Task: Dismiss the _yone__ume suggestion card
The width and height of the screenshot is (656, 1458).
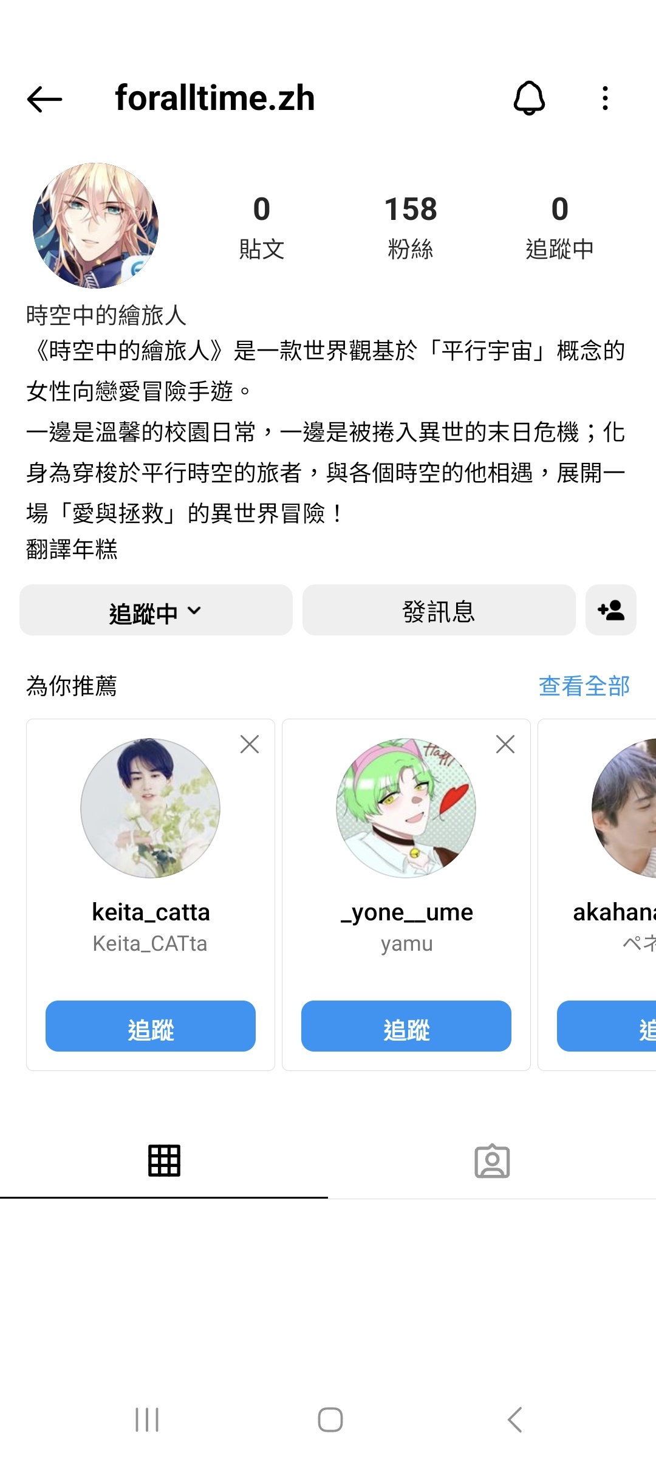Action: tap(505, 744)
